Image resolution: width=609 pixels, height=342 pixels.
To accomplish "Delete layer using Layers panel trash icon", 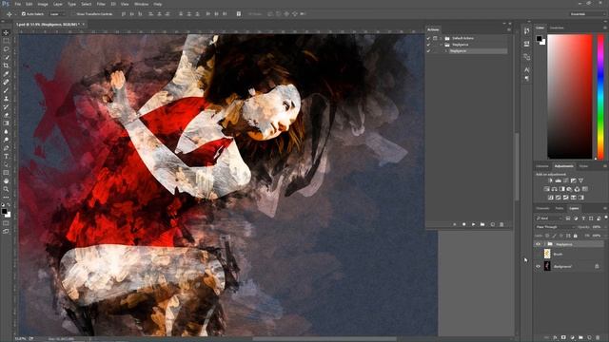I will click(x=598, y=338).
